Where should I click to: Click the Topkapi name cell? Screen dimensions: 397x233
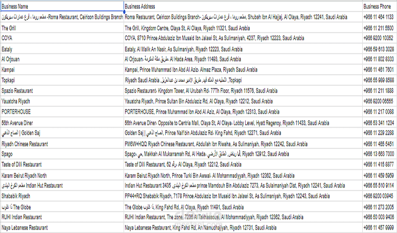pyautogui.click(x=62, y=80)
